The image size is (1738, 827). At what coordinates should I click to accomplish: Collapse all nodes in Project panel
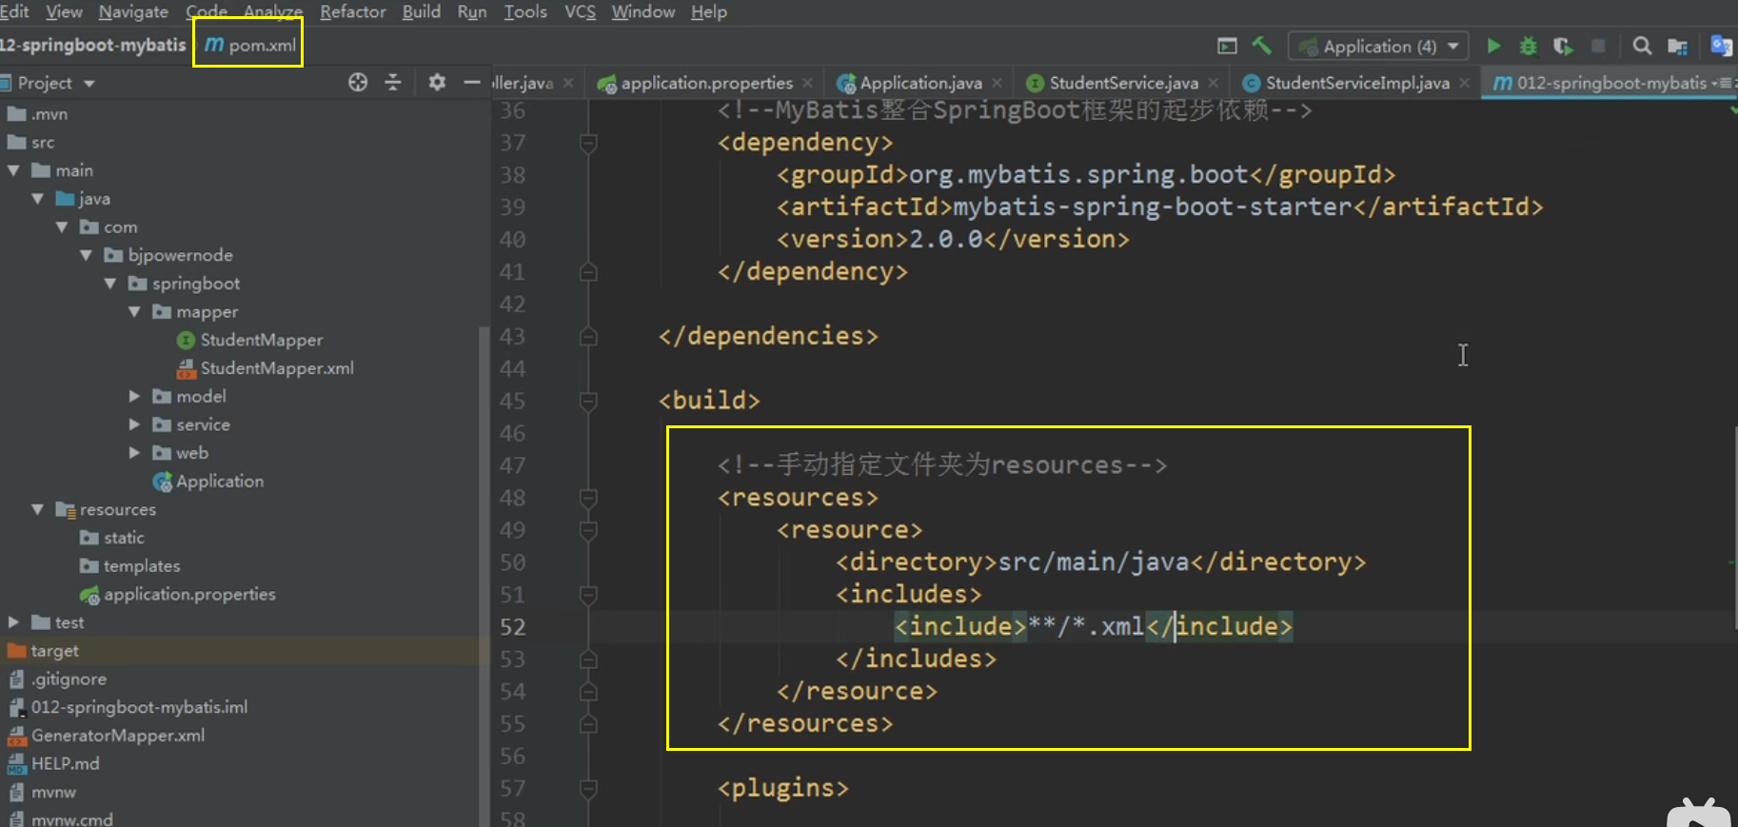point(393,83)
